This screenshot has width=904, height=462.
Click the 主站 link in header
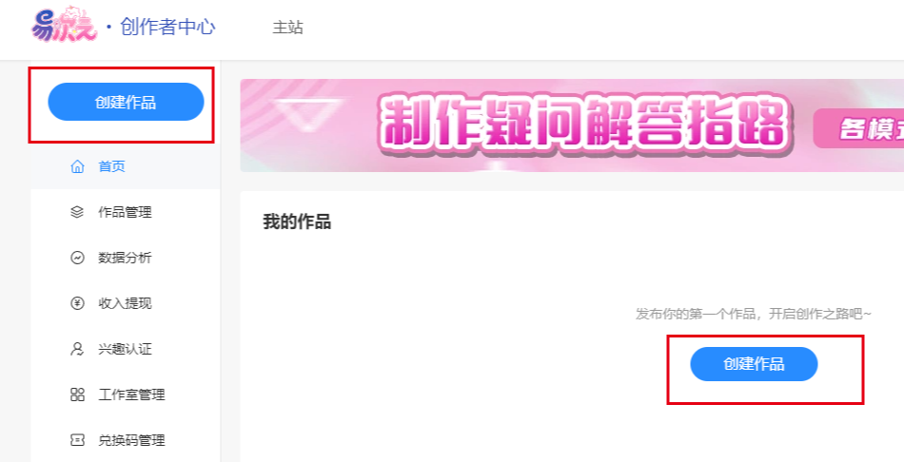coord(287,27)
